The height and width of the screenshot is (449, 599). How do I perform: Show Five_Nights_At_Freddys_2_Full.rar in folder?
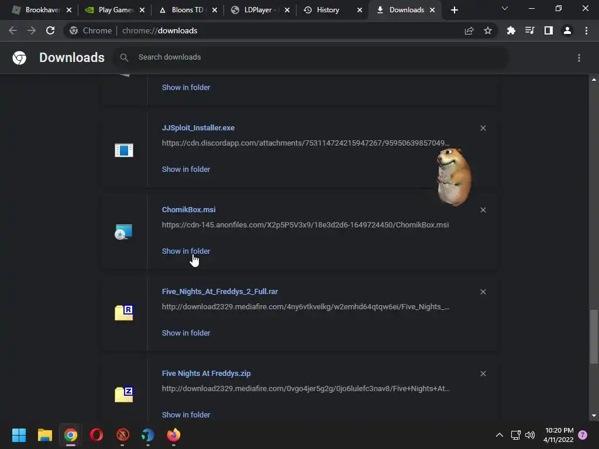pyautogui.click(x=185, y=333)
